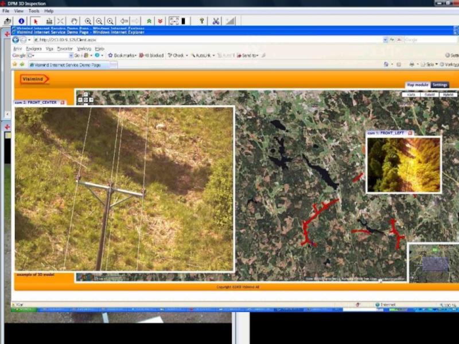Click the question mark help icon
The image size is (459, 344).
[202, 21]
